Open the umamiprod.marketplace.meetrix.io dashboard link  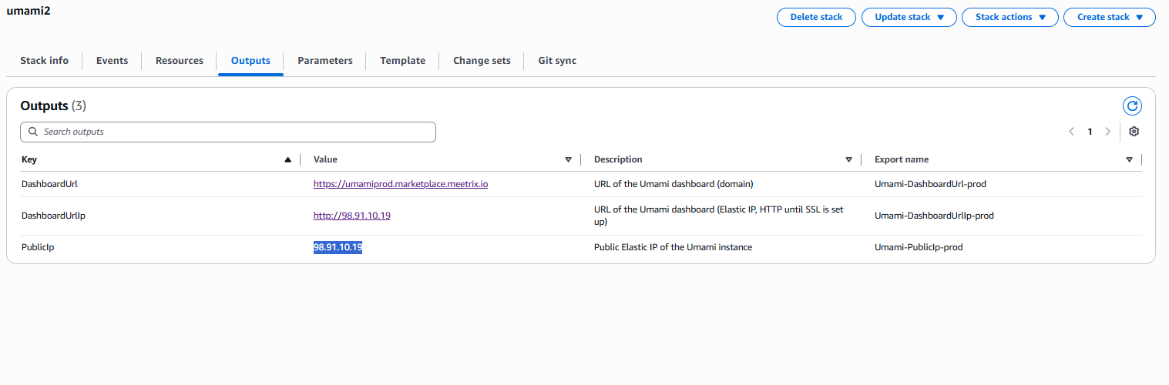point(401,184)
